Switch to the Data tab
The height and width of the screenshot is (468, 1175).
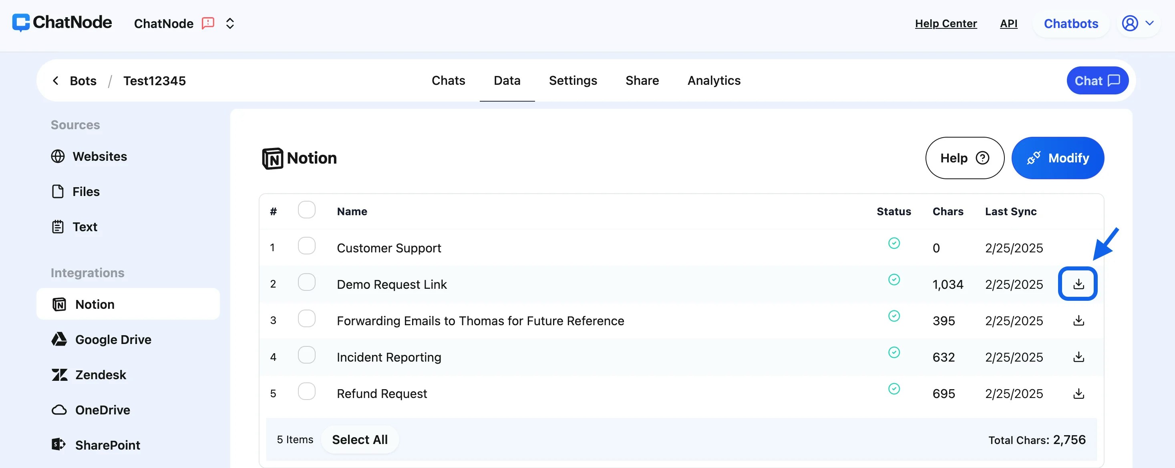coord(507,80)
